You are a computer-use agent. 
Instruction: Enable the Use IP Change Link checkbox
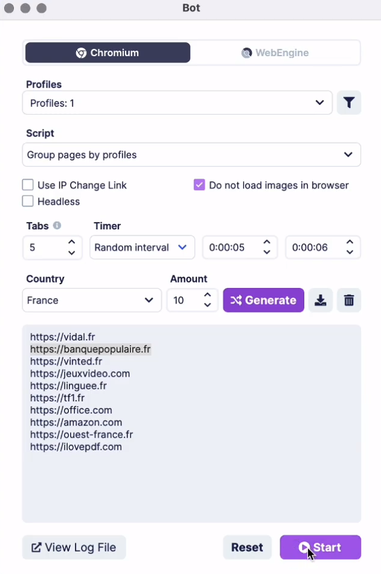click(x=28, y=185)
